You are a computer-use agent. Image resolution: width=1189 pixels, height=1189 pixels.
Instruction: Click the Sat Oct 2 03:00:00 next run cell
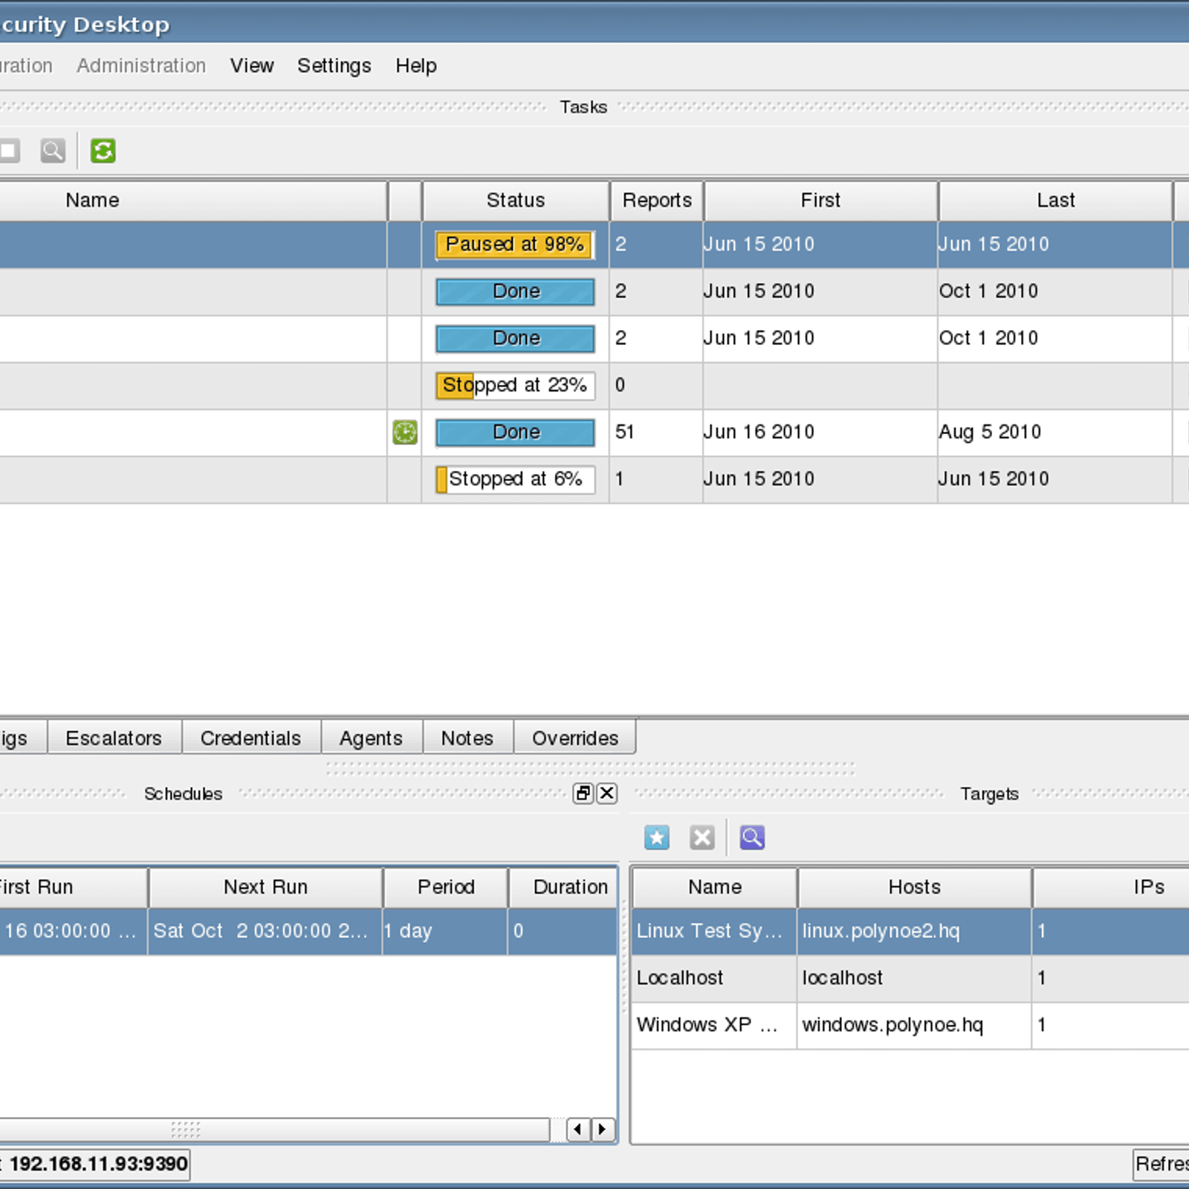click(265, 931)
